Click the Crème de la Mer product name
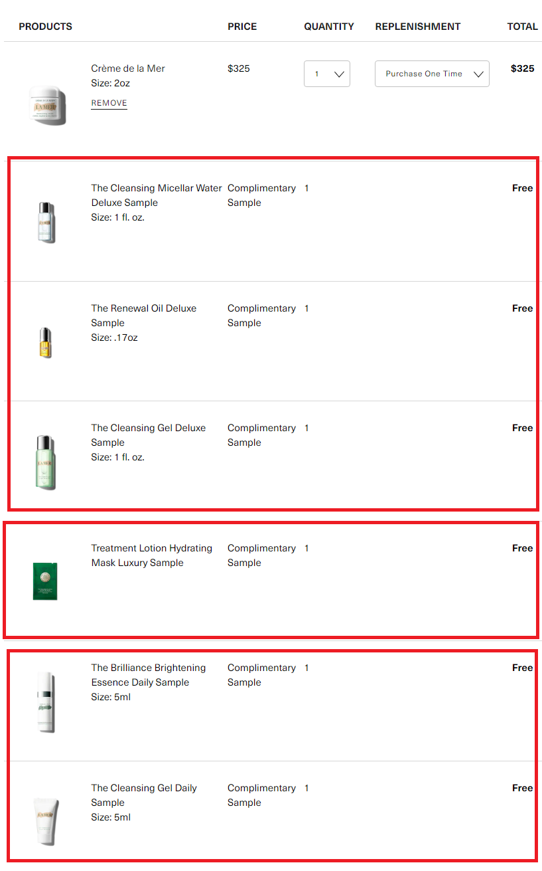542x871 pixels. click(128, 68)
